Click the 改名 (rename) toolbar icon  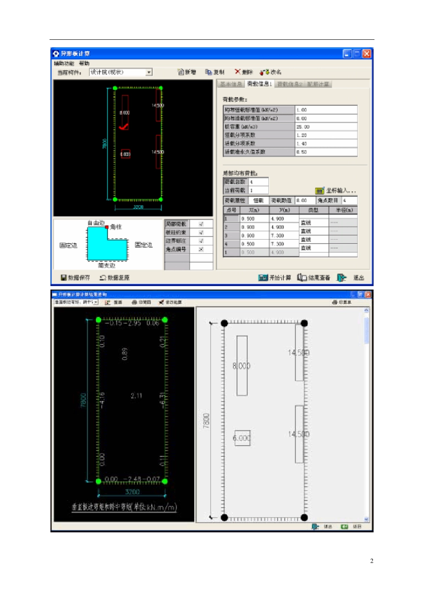point(264,72)
